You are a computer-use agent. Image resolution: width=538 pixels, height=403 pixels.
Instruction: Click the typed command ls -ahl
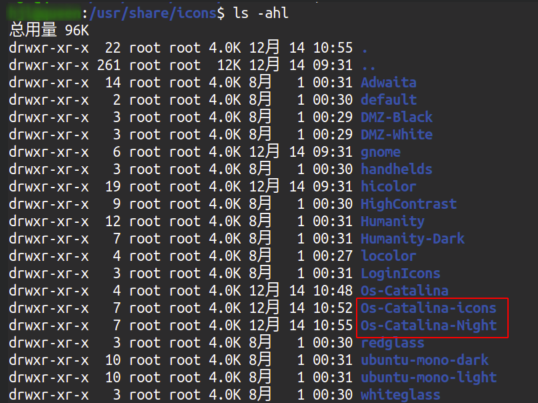point(261,13)
